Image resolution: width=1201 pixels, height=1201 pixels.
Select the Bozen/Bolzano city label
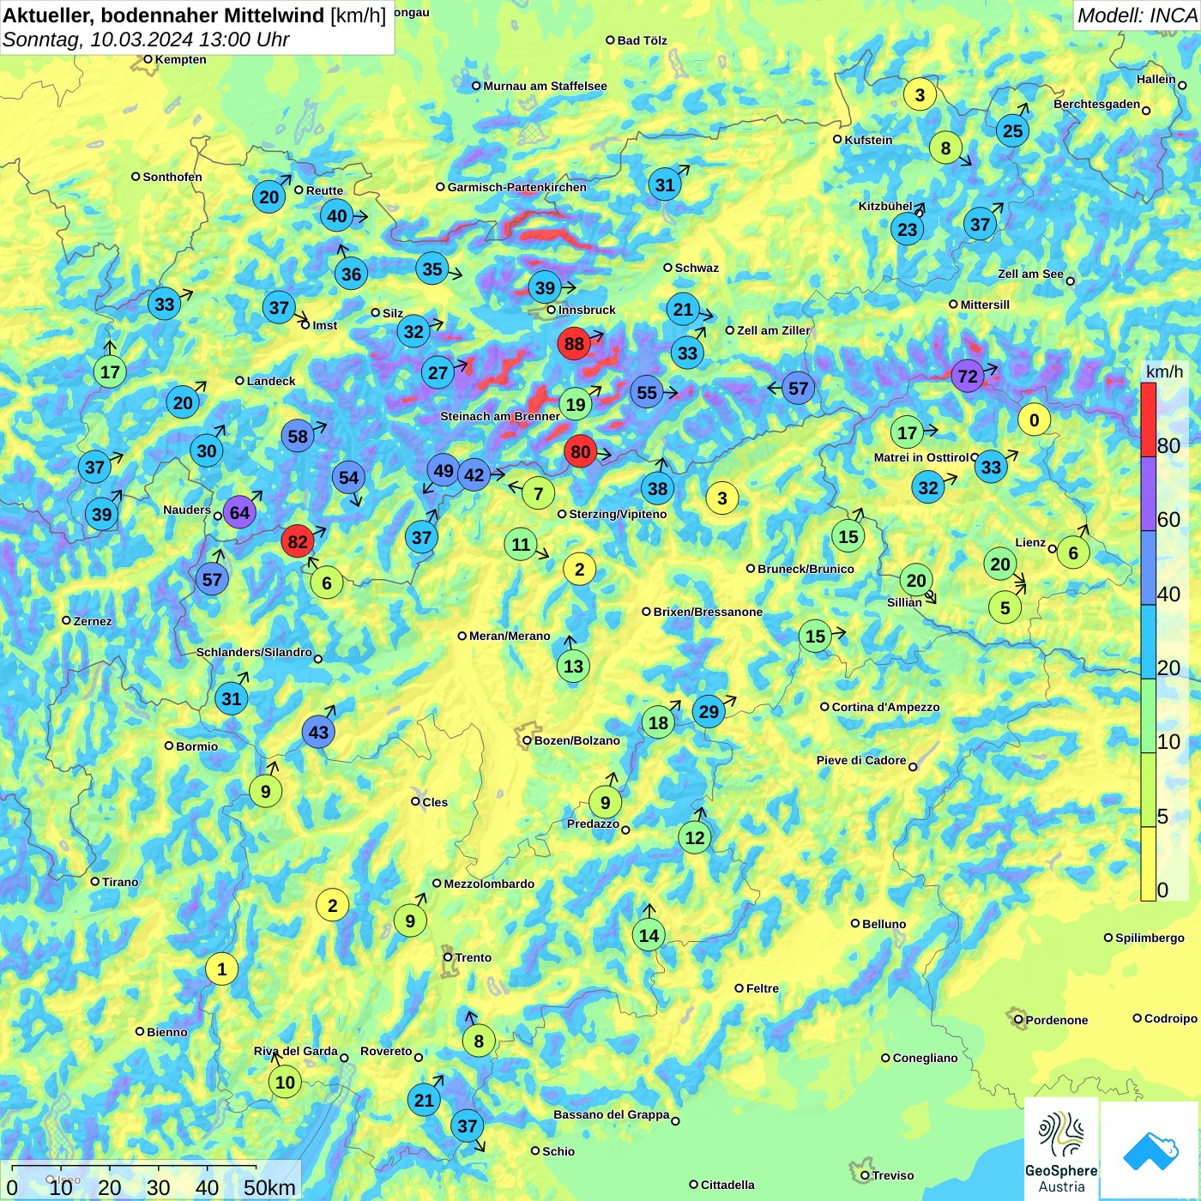pos(576,740)
